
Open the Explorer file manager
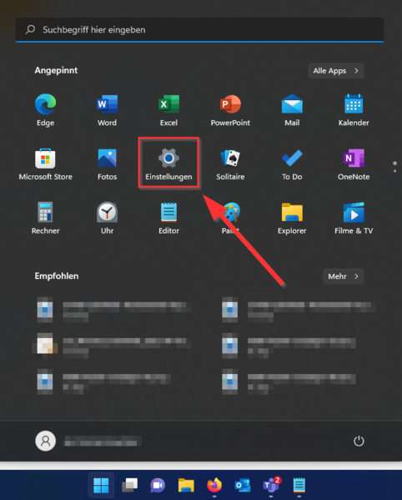(292, 218)
